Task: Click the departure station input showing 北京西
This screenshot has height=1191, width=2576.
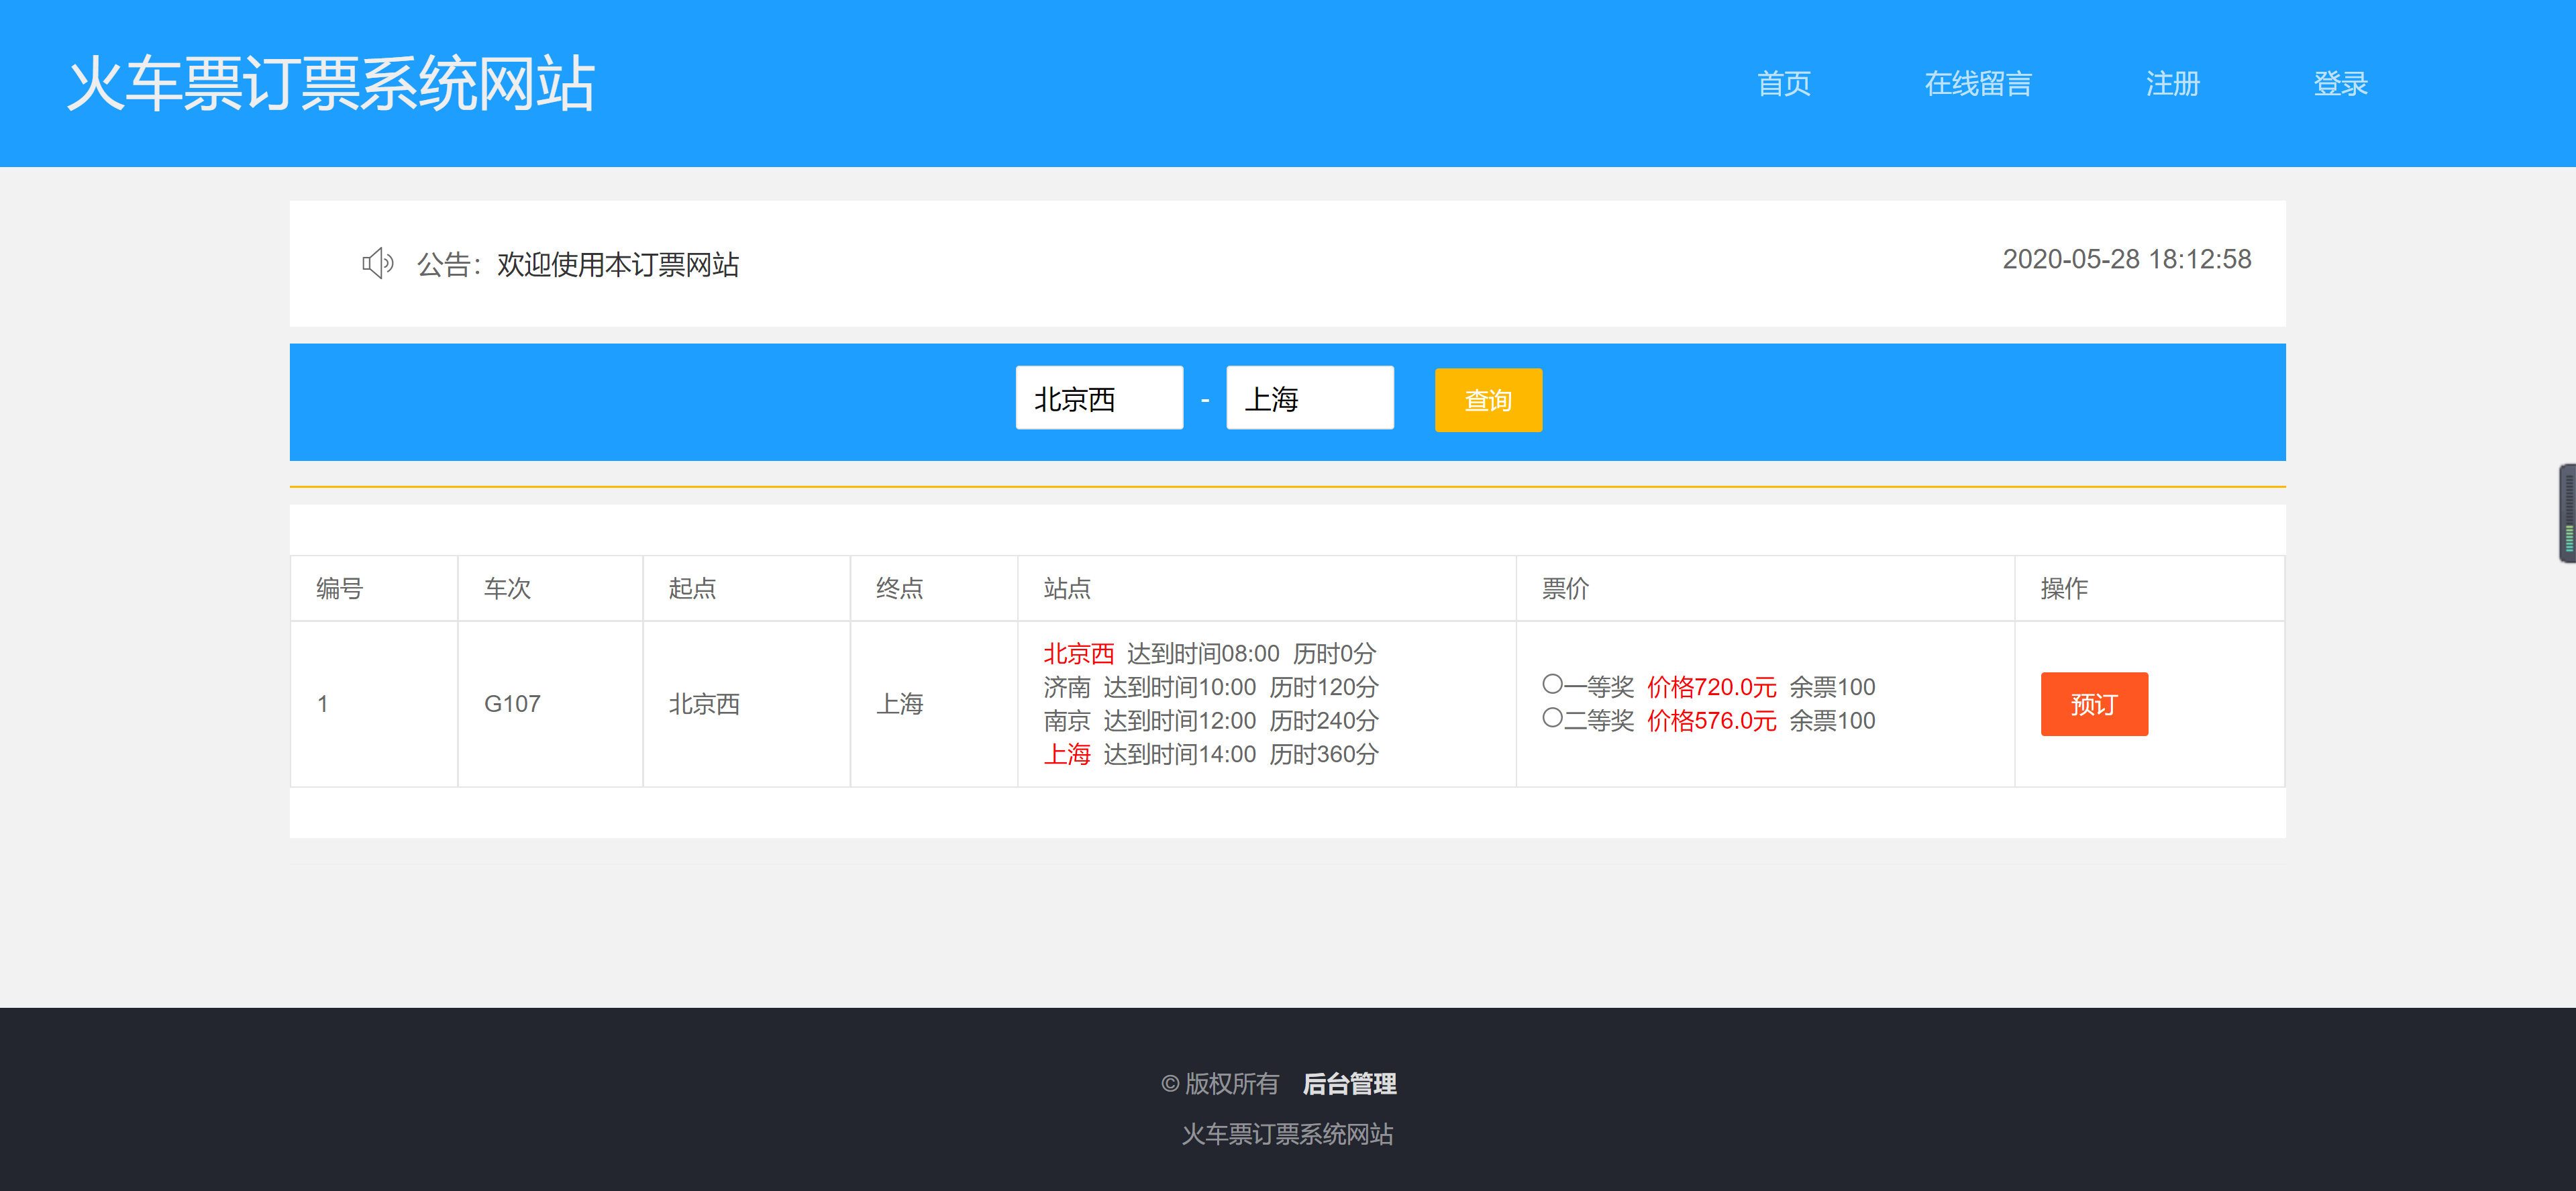Action: [x=1098, y=397]
